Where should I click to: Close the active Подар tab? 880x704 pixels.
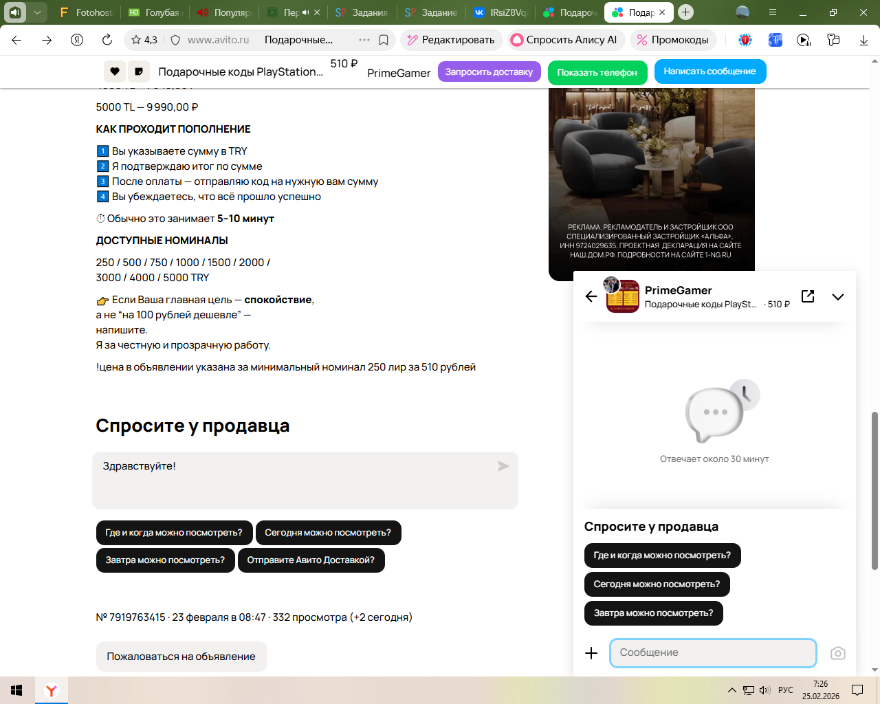662,12
